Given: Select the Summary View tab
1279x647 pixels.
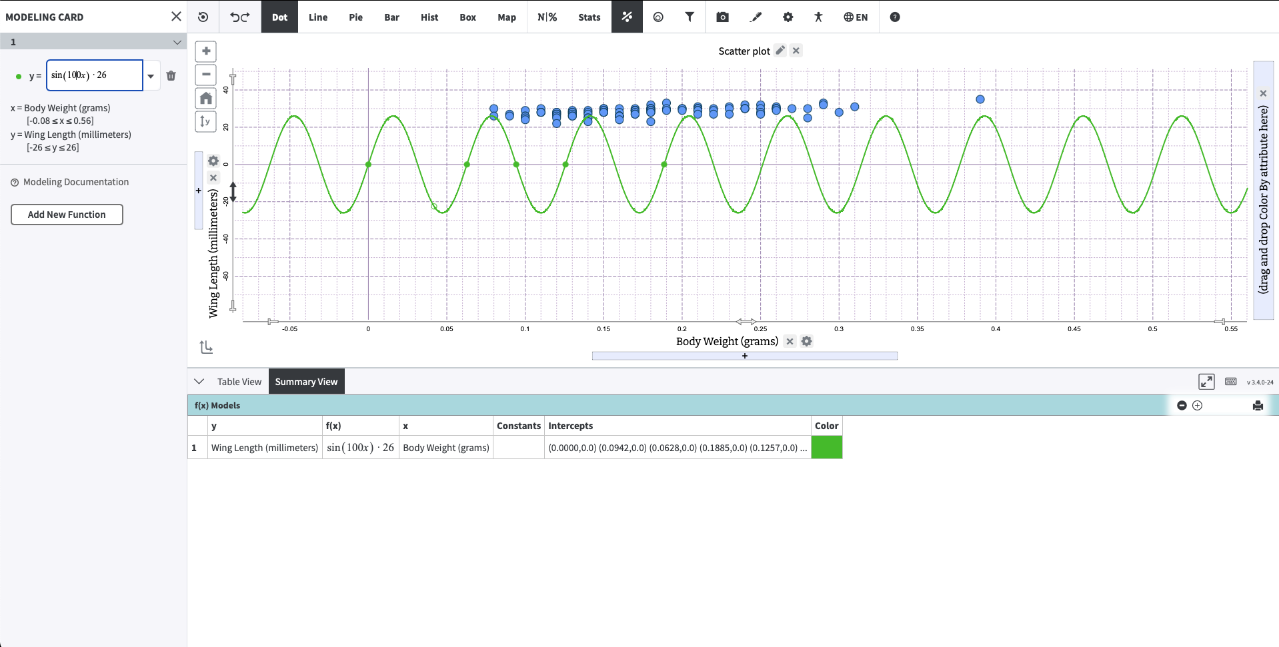Looking at the screenshot, I should click(x=307, y=382).
